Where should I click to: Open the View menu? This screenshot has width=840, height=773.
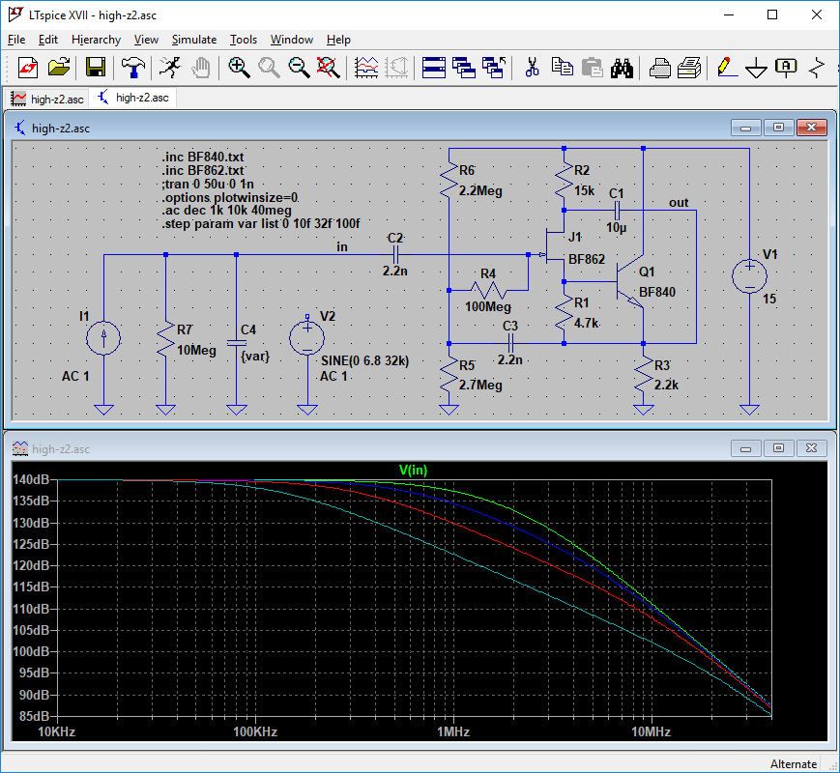[146, 40]
